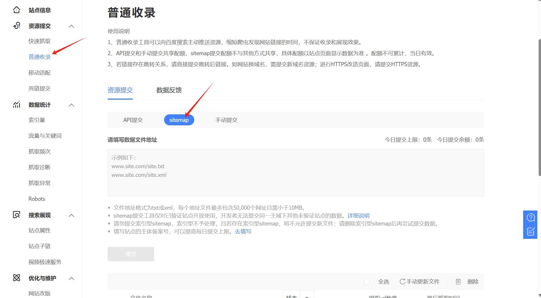Open the 详细说明 link
541x298 pixels.
358,216
